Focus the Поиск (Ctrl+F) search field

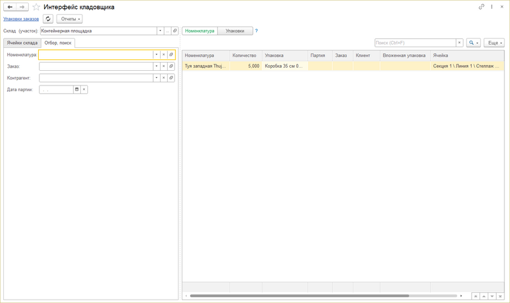point(415,43)
